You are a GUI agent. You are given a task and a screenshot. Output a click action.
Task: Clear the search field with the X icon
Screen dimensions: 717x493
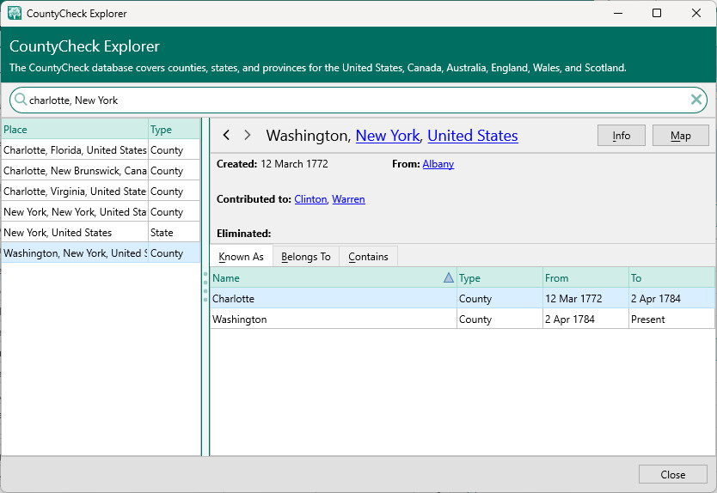(696, 99)
